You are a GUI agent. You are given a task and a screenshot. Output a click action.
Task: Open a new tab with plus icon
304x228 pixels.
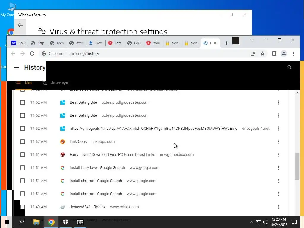point(227,43)
